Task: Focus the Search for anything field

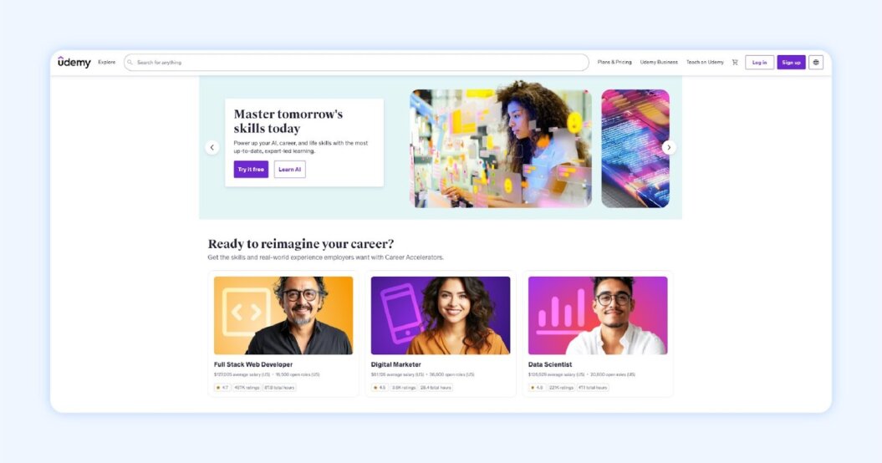Action: [x=356, y=63]
